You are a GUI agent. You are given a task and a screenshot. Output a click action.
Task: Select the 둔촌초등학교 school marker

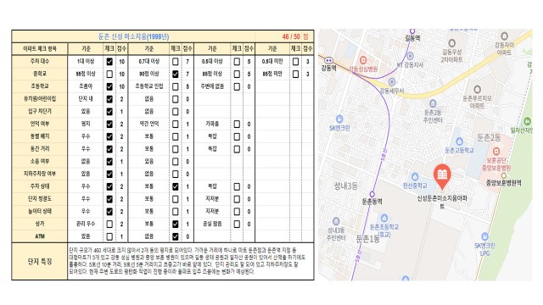[x=384, y=218]
